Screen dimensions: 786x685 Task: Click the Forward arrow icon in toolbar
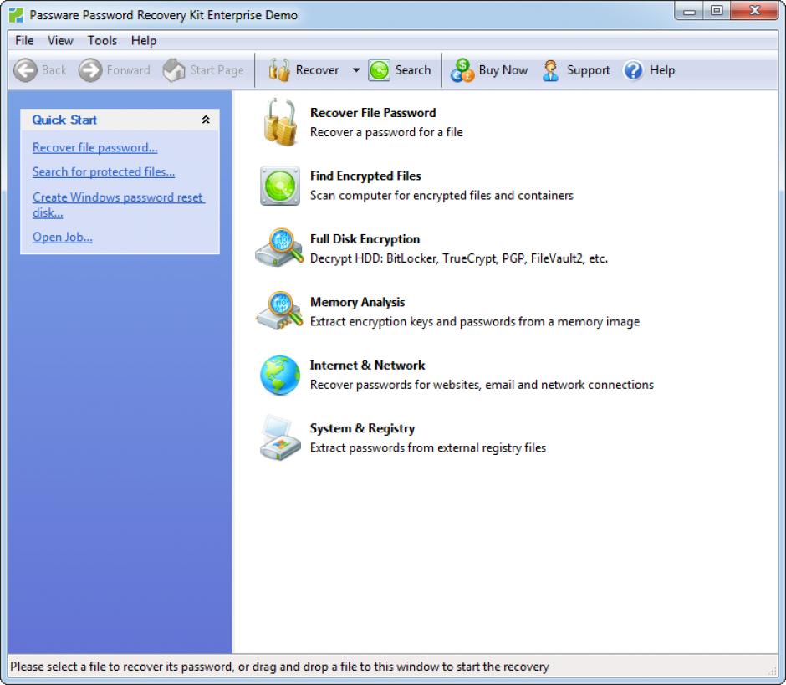pyautogui.click(x=90, y=70)
